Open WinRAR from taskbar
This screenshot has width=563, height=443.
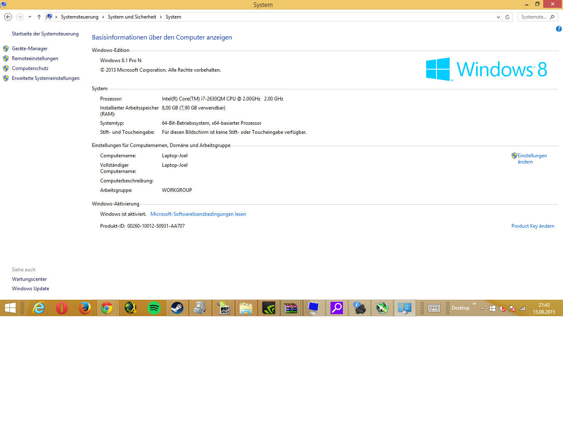291,308
